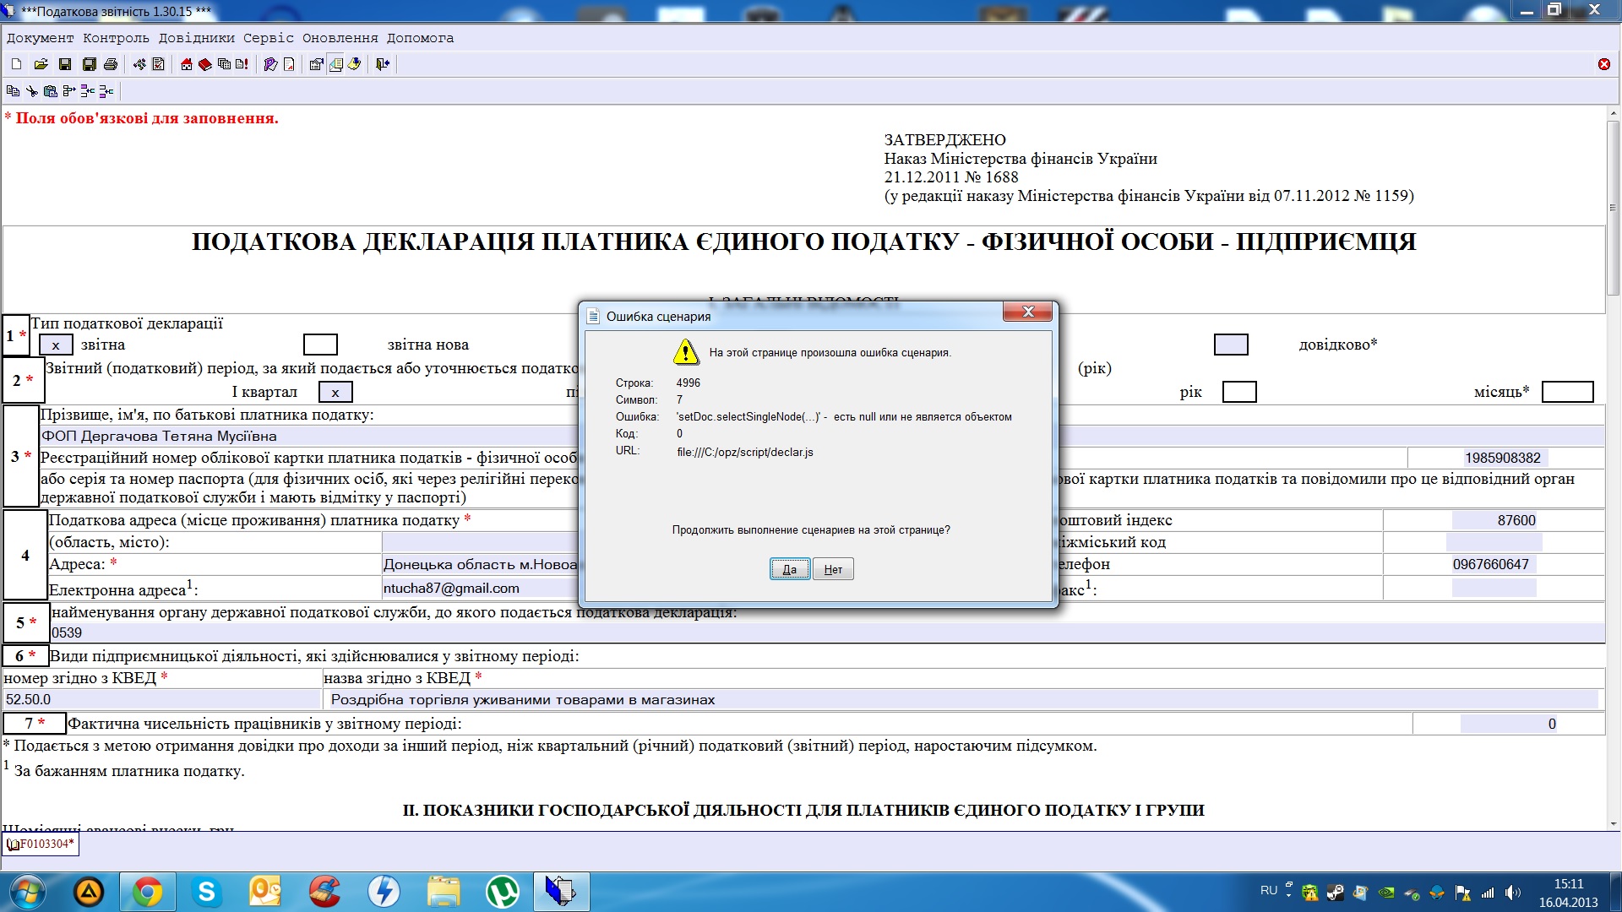Click the save floppy disk icon

[x=65, y=64]
